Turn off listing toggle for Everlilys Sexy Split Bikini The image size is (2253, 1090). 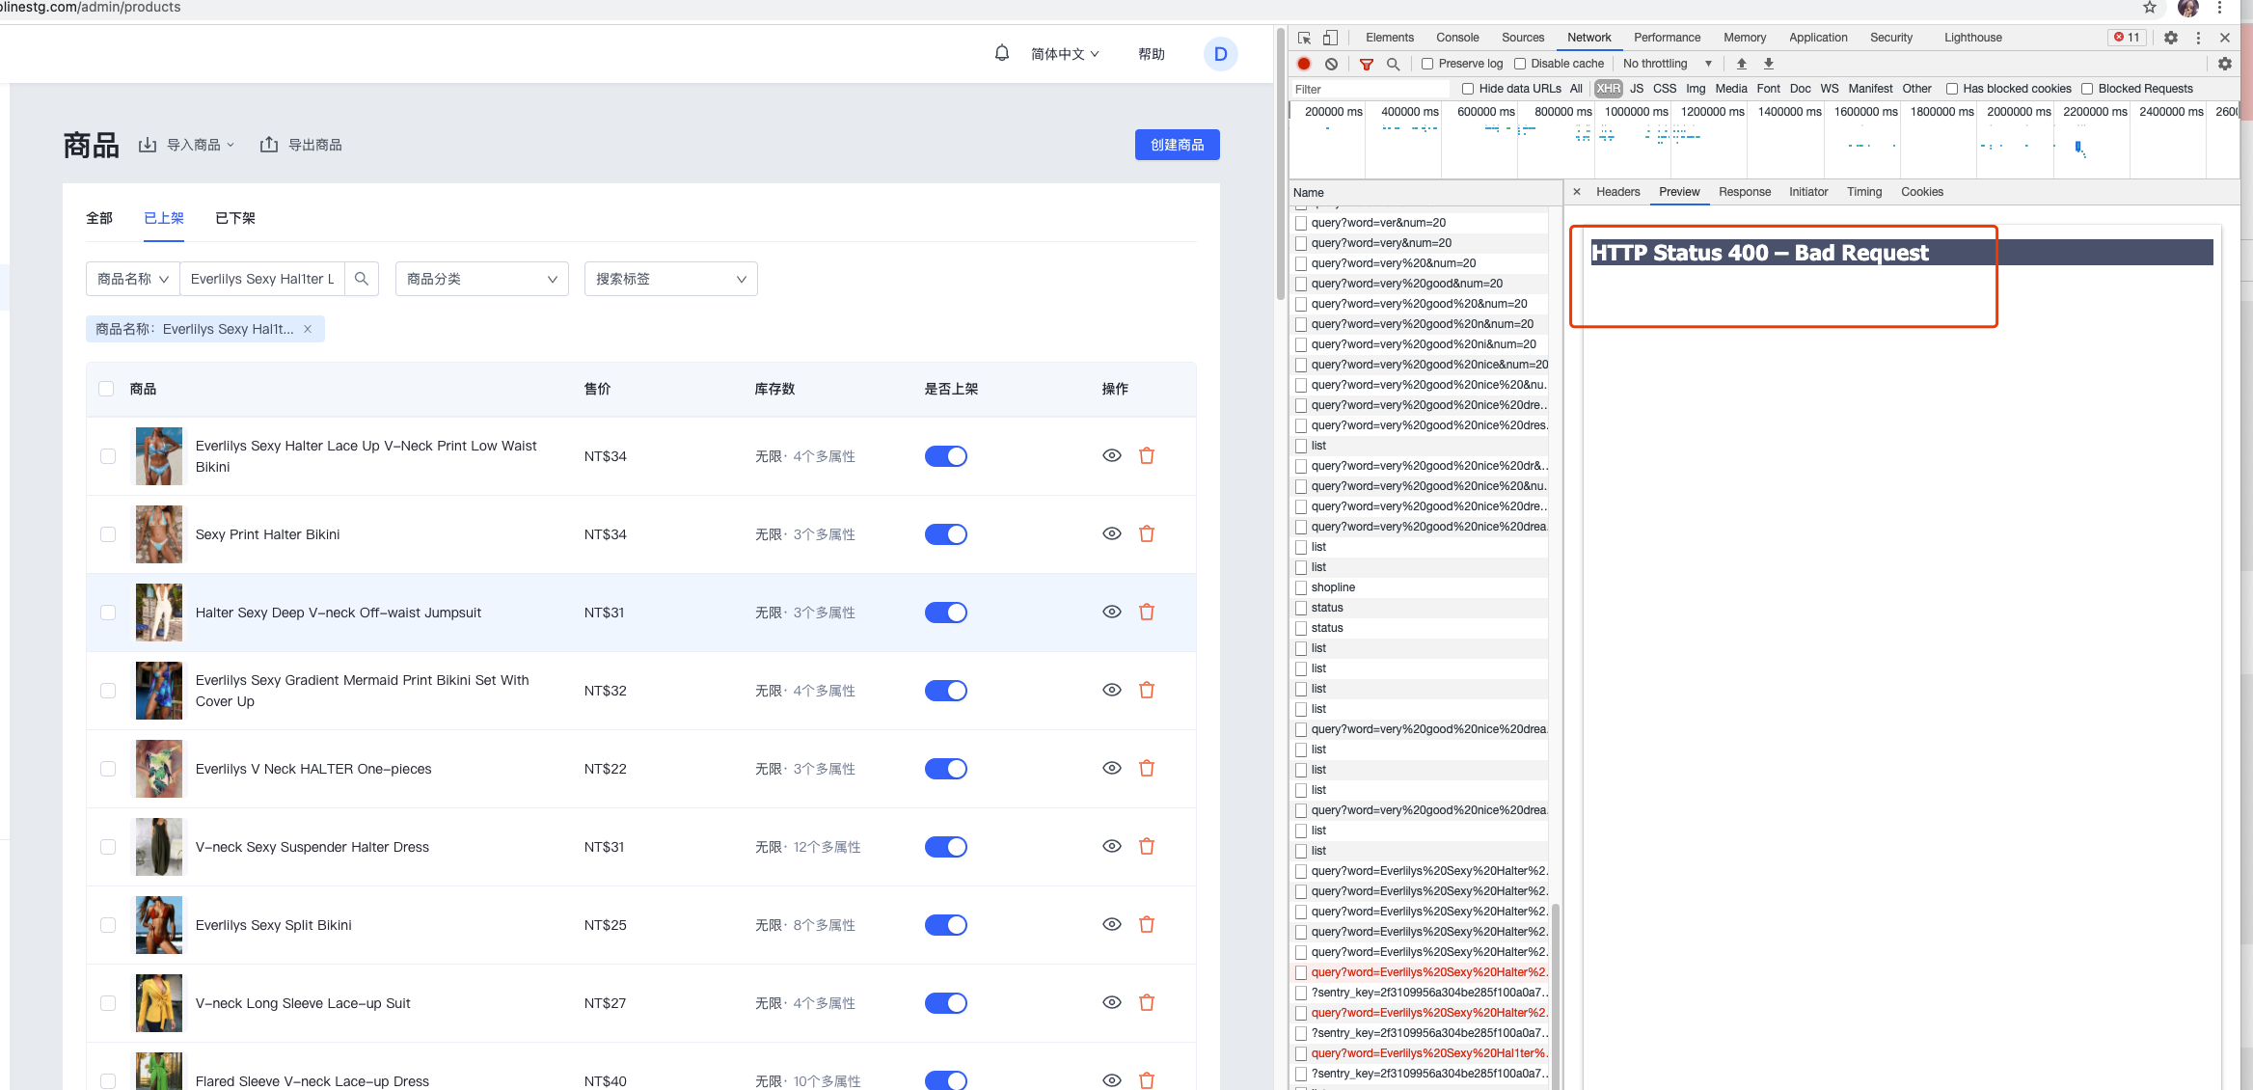945,925
